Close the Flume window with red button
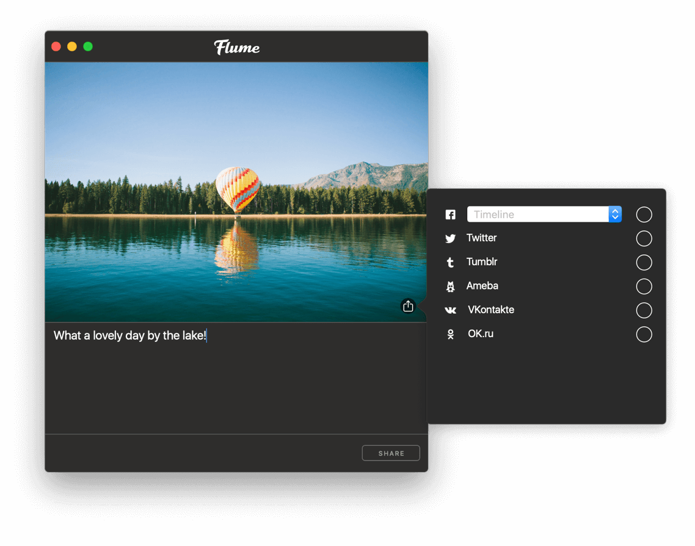 click(x=56, y=46)
